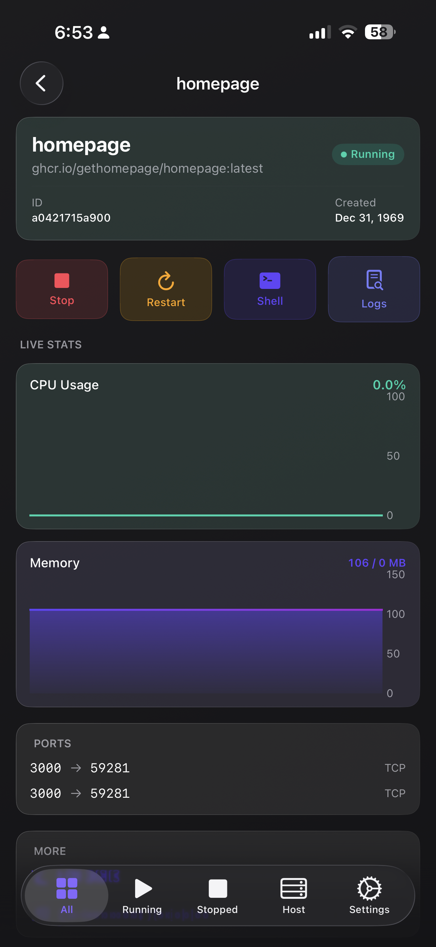This screenshot has height=947, width=436.
Task: Tap the image name ghcr.io/gethomepage/homepage:latest
Action: click(x=147, y=168)
